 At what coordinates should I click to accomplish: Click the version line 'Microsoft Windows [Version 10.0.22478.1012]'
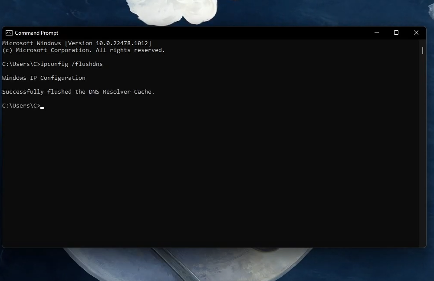[77, 43]
